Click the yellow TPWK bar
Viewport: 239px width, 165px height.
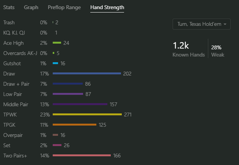tap(87, 114)
